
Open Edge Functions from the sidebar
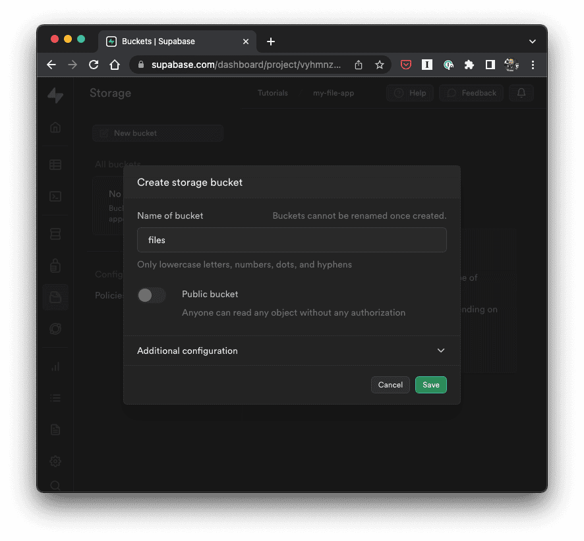(55, 329)
